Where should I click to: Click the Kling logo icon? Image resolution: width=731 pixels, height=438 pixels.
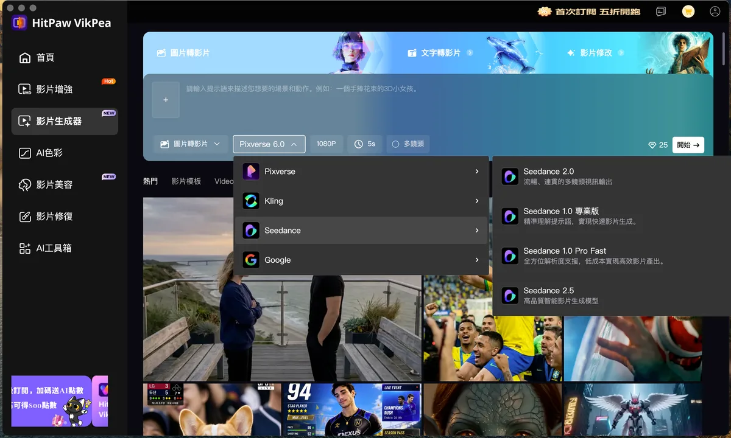pos(251,201)
